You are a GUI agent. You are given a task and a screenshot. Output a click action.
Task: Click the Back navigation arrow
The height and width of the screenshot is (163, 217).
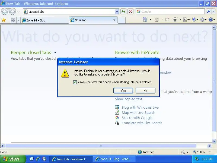point(5,11)
